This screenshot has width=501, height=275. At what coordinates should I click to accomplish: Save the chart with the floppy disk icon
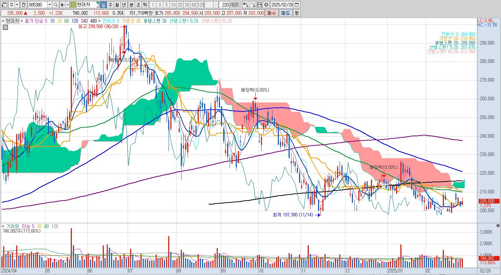pos(259,5)
